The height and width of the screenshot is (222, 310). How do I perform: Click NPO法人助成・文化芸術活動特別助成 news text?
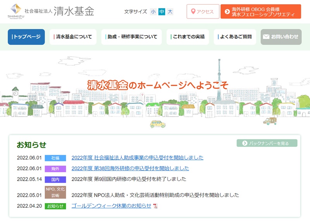click(155, 195)
